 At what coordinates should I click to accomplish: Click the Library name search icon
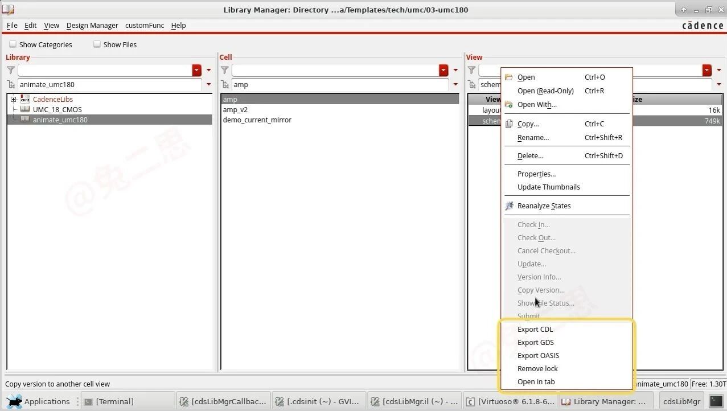pyautogui.click(x=11, y=85)
